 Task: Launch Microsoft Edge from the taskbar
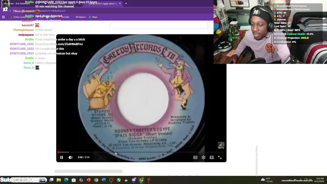tap(66, 180)
